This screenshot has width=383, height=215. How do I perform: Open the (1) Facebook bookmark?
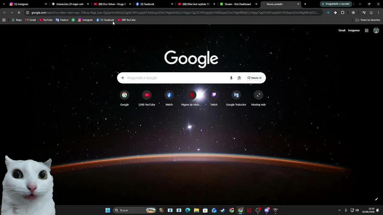click(105, 20)
